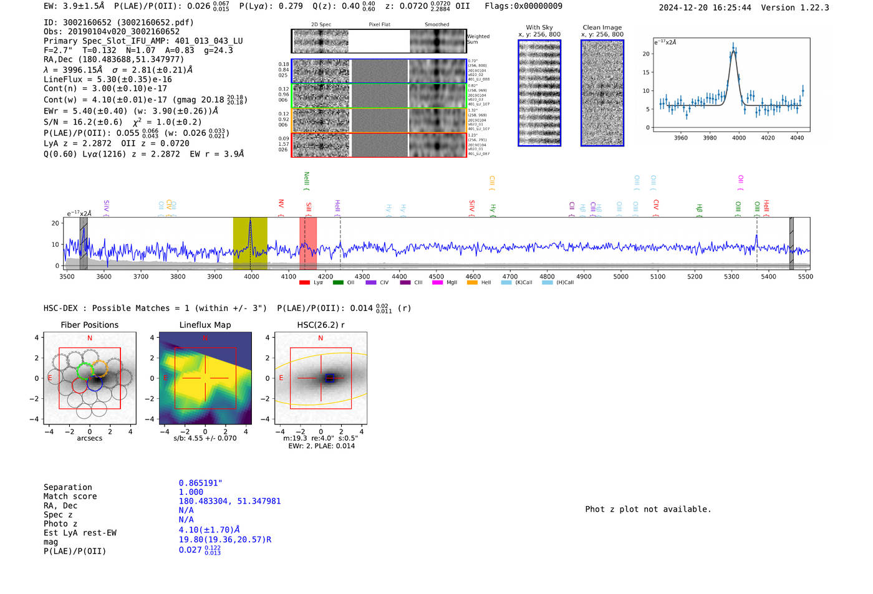Click the timestamp 2024-12-20 16:25:44
The image size is (873, 594).
(x=705, y=7)
